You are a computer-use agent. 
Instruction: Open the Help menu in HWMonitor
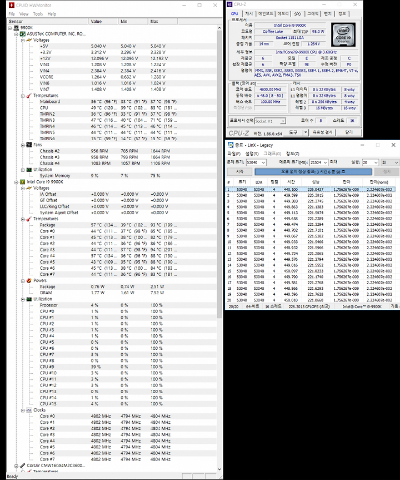[x=52, y=14]
